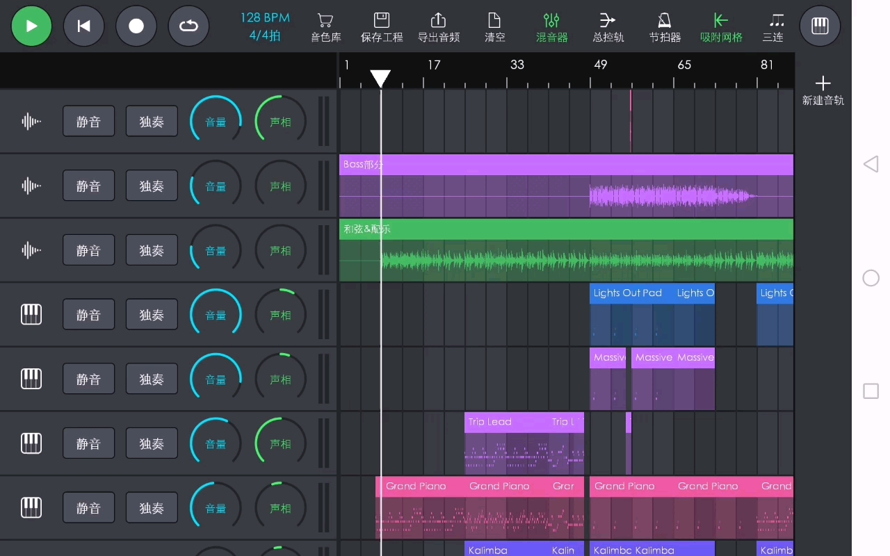This screenshot has height=556, width=890.
Task: Open the 音色库 sound library
Action: point(325,28)
